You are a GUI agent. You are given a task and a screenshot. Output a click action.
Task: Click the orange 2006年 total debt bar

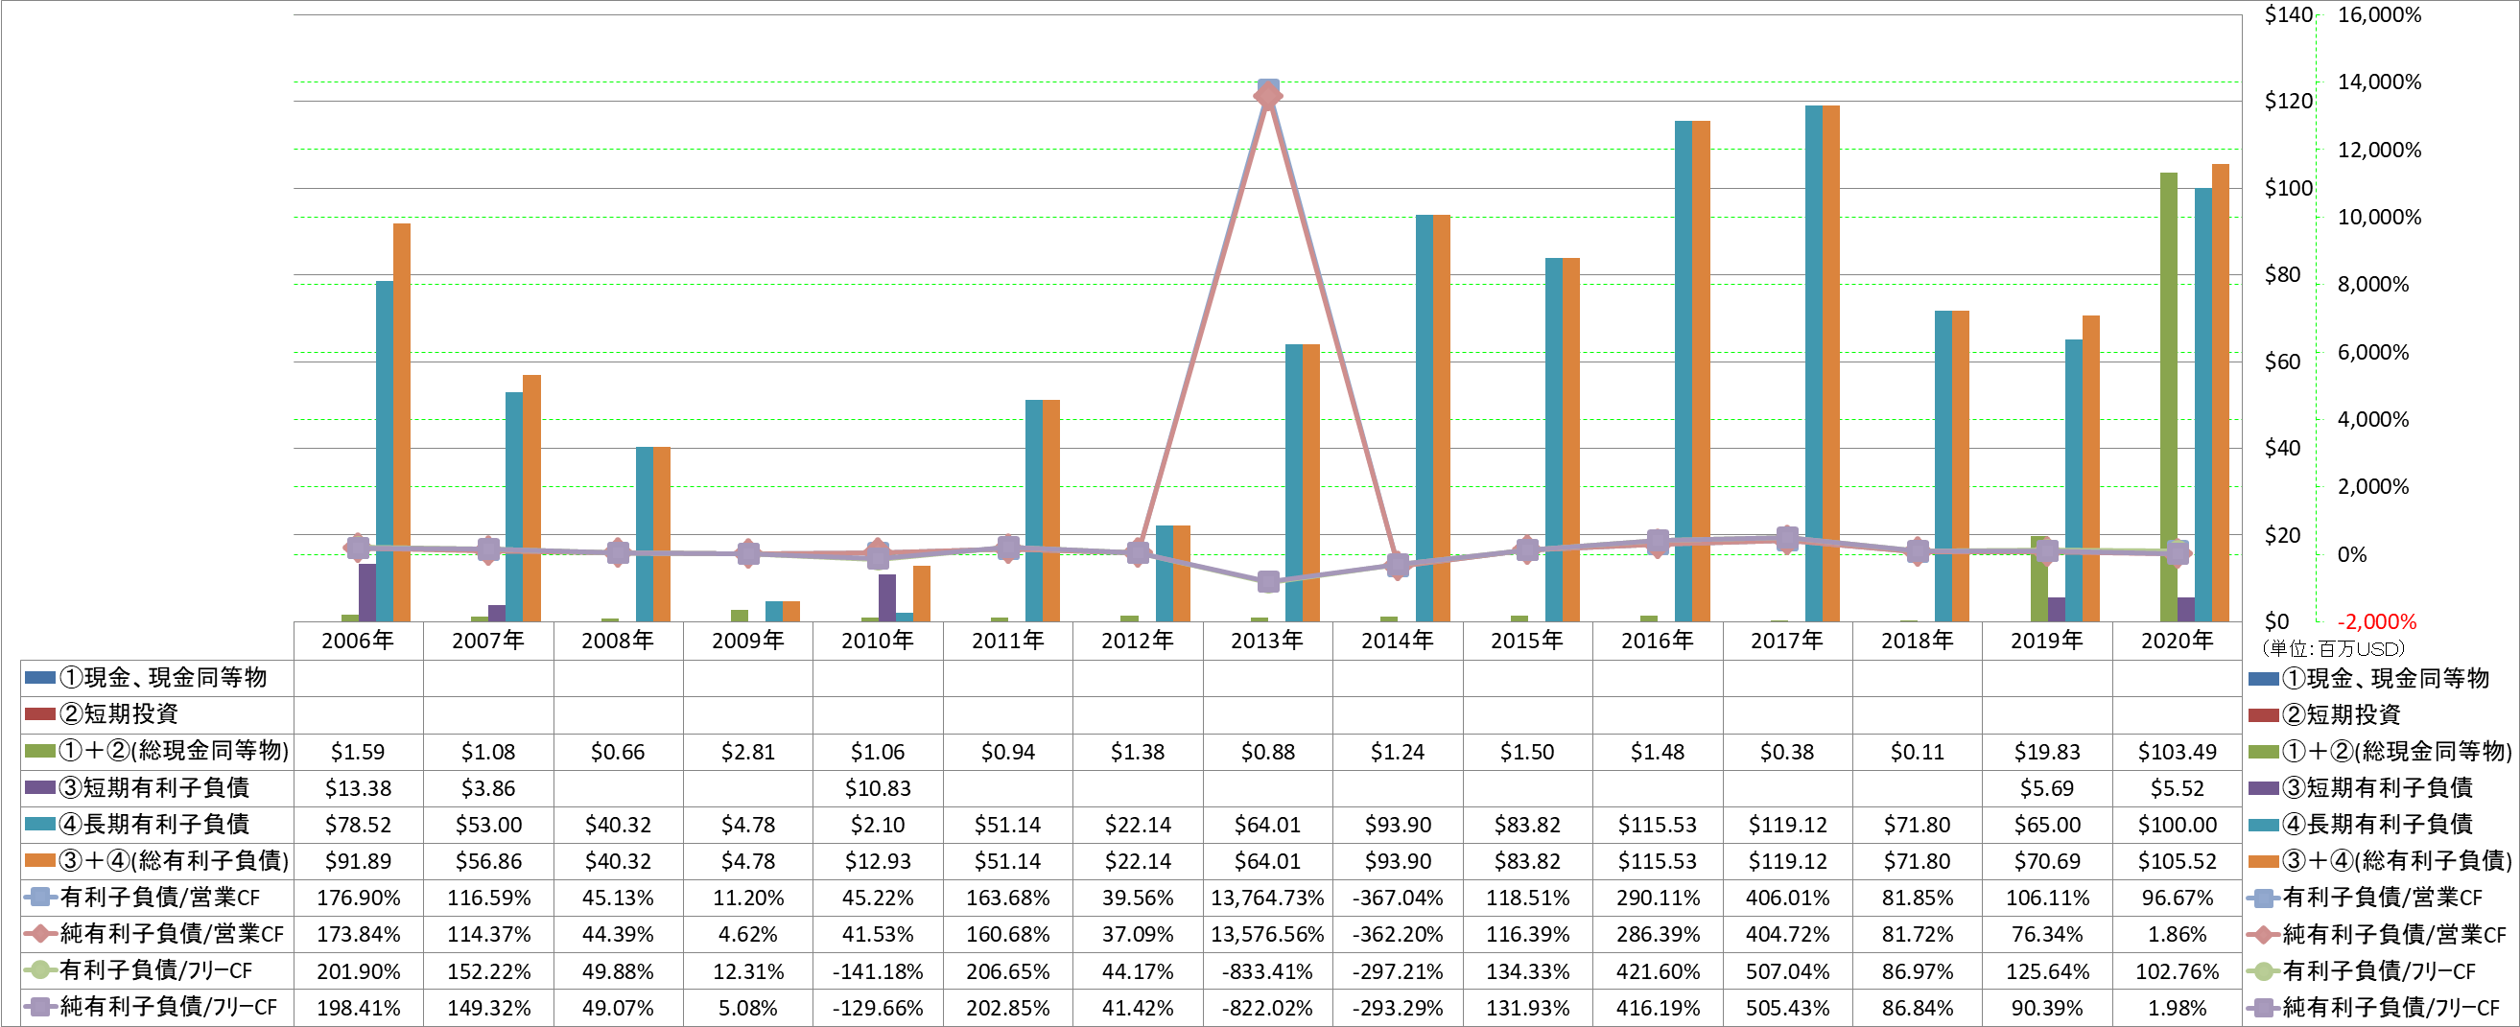pyautogui.click(x=402, y=423)
